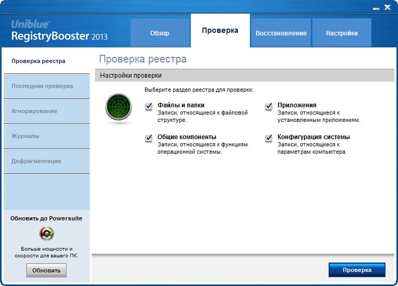Minimize the RegistryBooster window
Image resolution: width=398 pixels, height=286 pixels.
(x=376, y=8)
